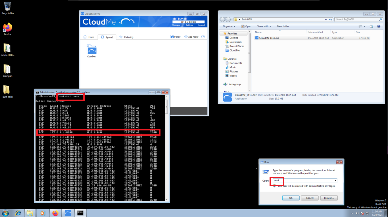The height and width of the screenshot is (217, 388).
Task: Click the CloudMe taskbar icon
Action: (68, 213)
